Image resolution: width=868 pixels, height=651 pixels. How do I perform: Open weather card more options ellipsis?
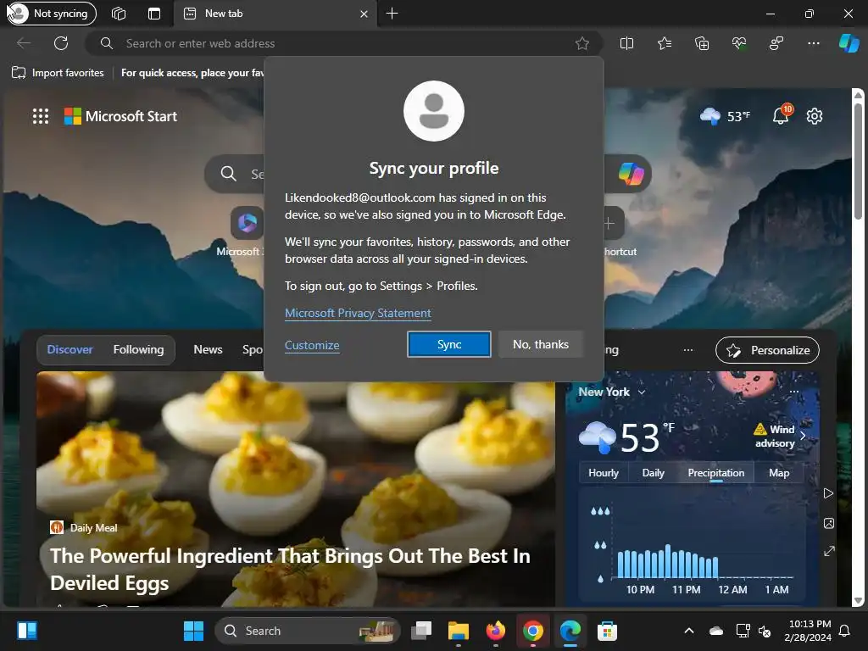(x=793, y=392)
